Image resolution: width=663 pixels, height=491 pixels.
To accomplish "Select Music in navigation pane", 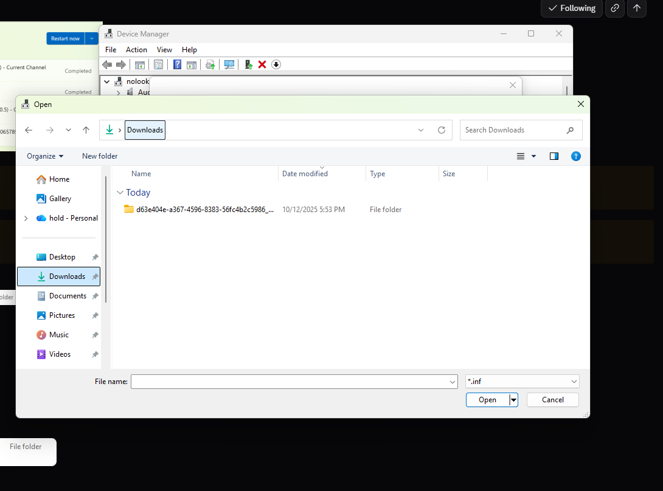I will point(59,335).
